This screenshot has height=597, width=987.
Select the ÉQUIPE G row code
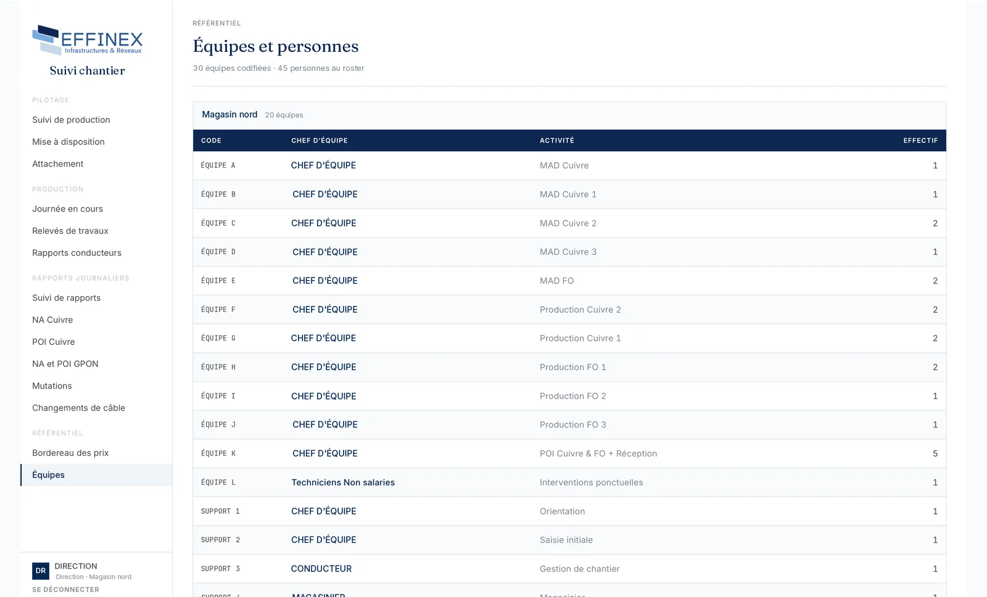[x=218, y=338]
